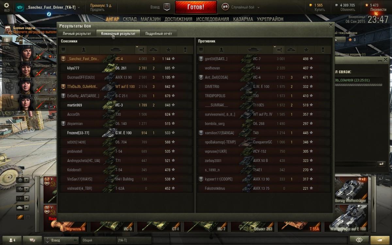This screenshot has height=245, width=392.
Task: Click the Купить gold link
Action: [319, 10]
